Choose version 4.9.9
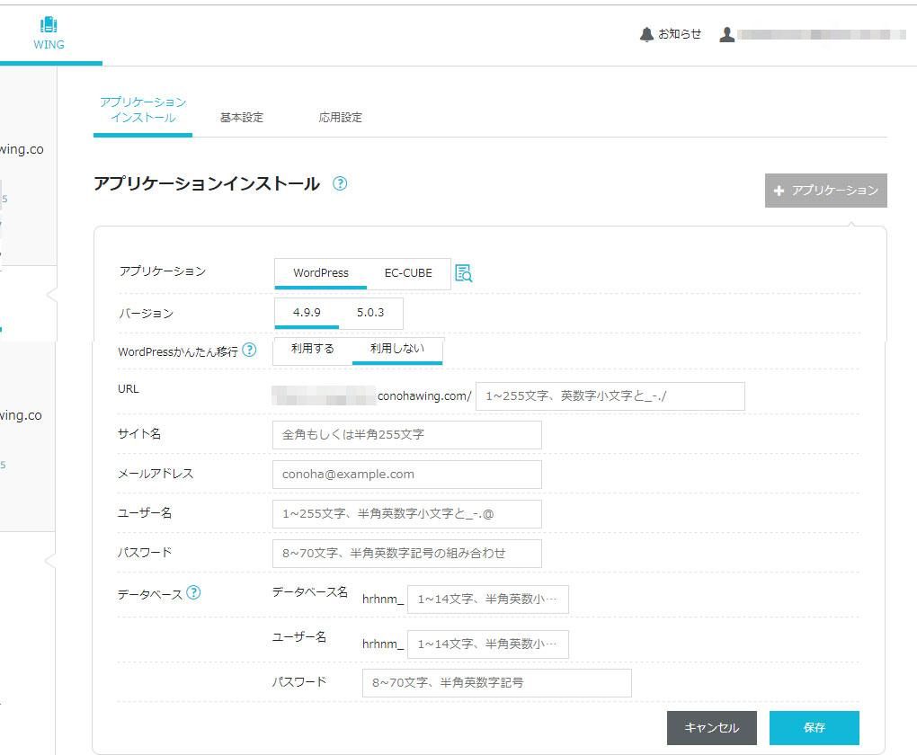Screen dimensions: 917x755 (307, 313)
